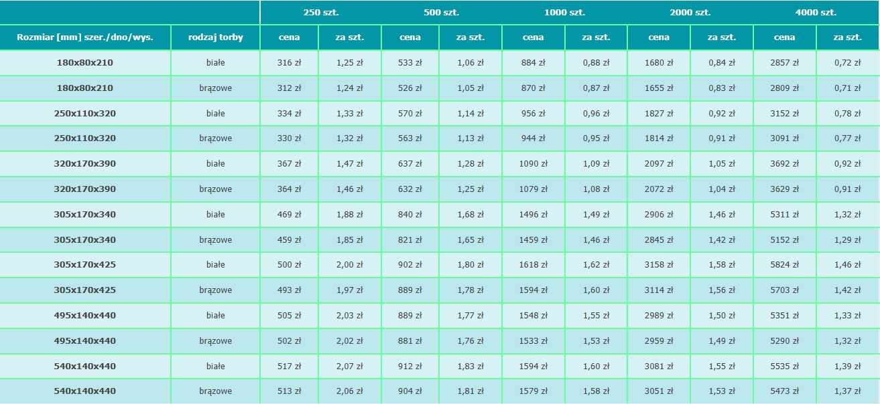Click the 1090 zł price cell

(x=533, y=163)
